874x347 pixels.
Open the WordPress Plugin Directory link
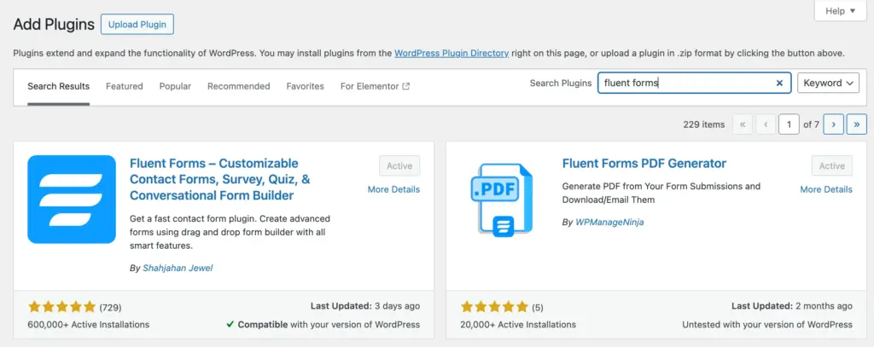pos(452,54)
